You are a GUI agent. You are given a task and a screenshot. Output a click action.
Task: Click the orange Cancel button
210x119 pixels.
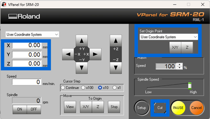pos(196,108)
